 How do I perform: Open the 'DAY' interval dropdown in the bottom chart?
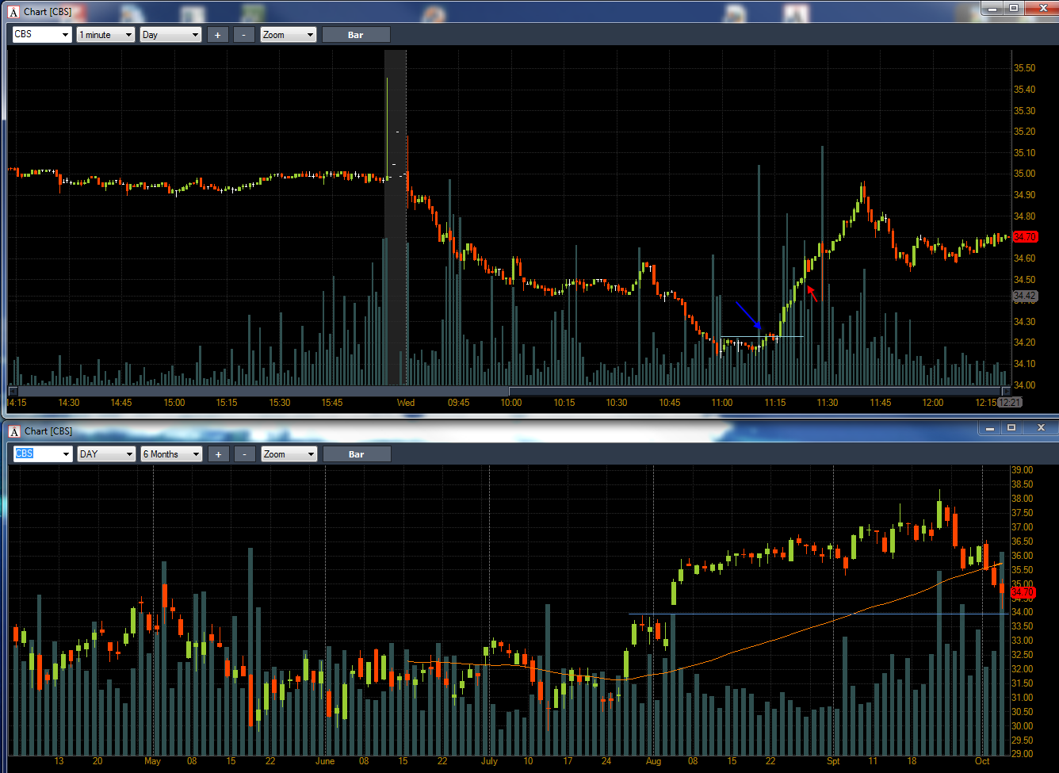click(106, 454)
